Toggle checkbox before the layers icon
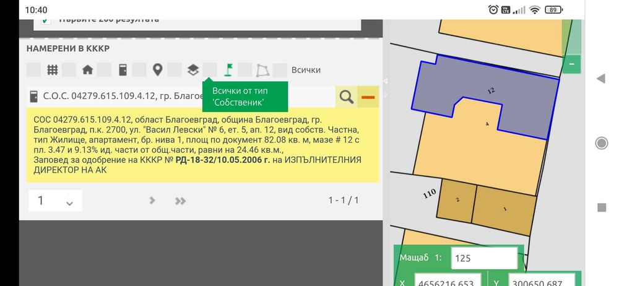The image size is (619, 286). pyautogui.click(x=175, y=70)
